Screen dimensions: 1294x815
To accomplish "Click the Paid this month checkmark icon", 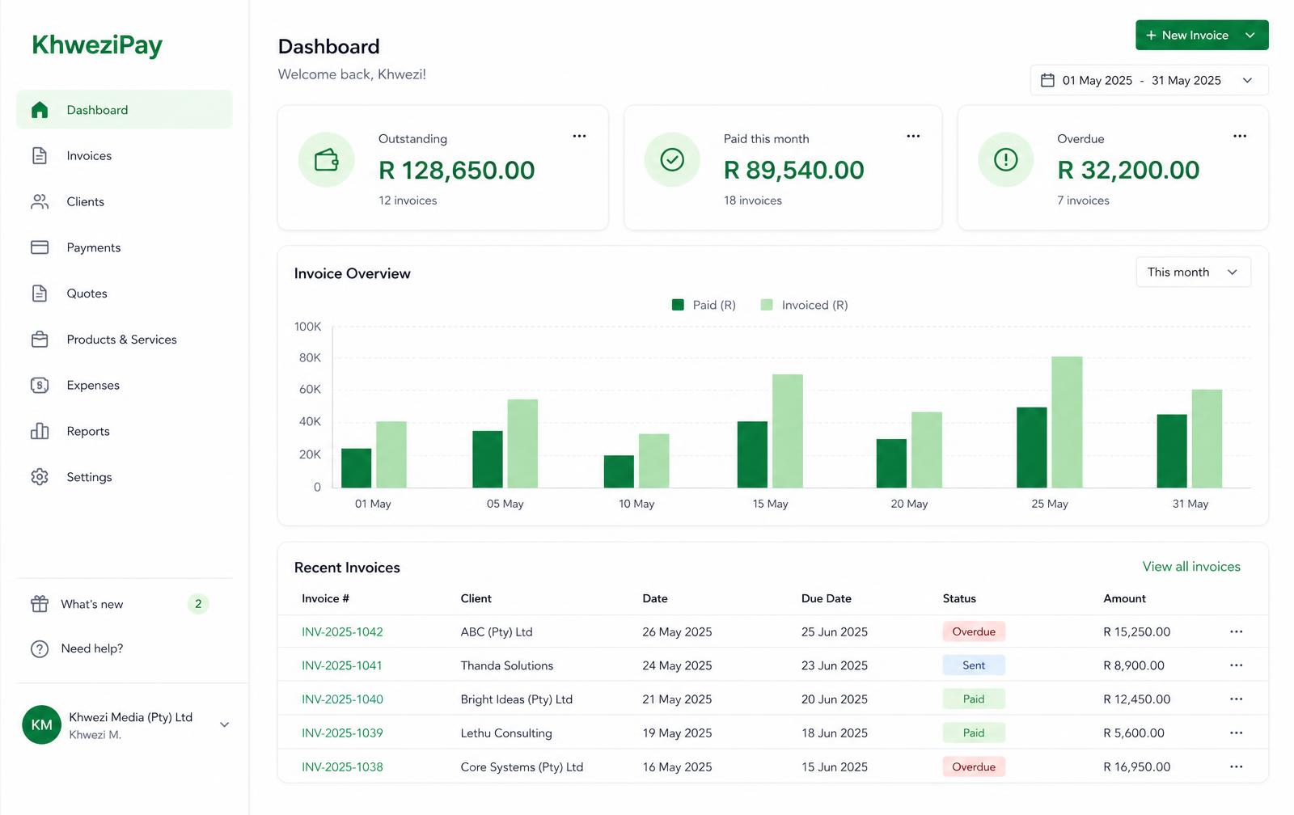I will click(x=672, y=159).
